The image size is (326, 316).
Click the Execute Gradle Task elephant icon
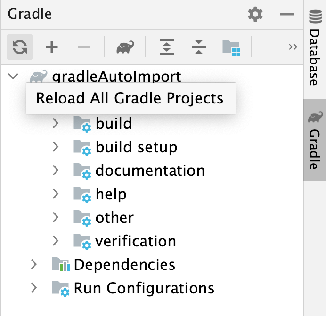[125, 47]
